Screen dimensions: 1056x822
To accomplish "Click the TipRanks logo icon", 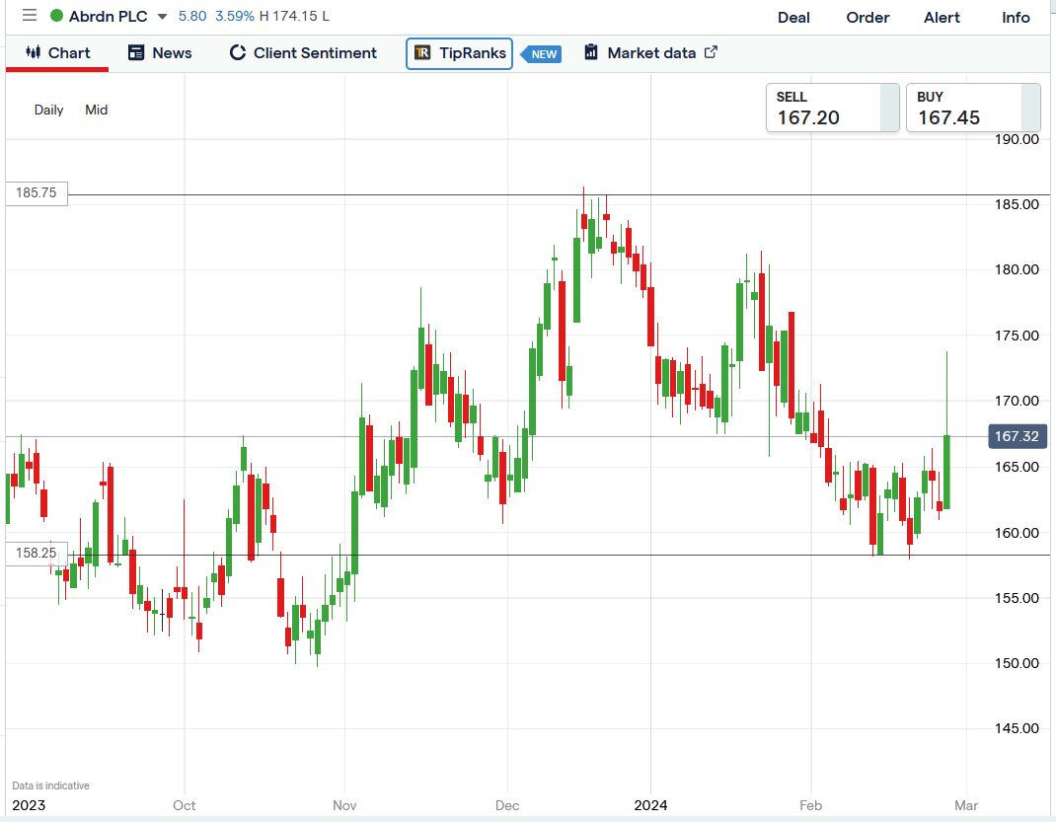I will pyautogui.click(x=422, y=52).
